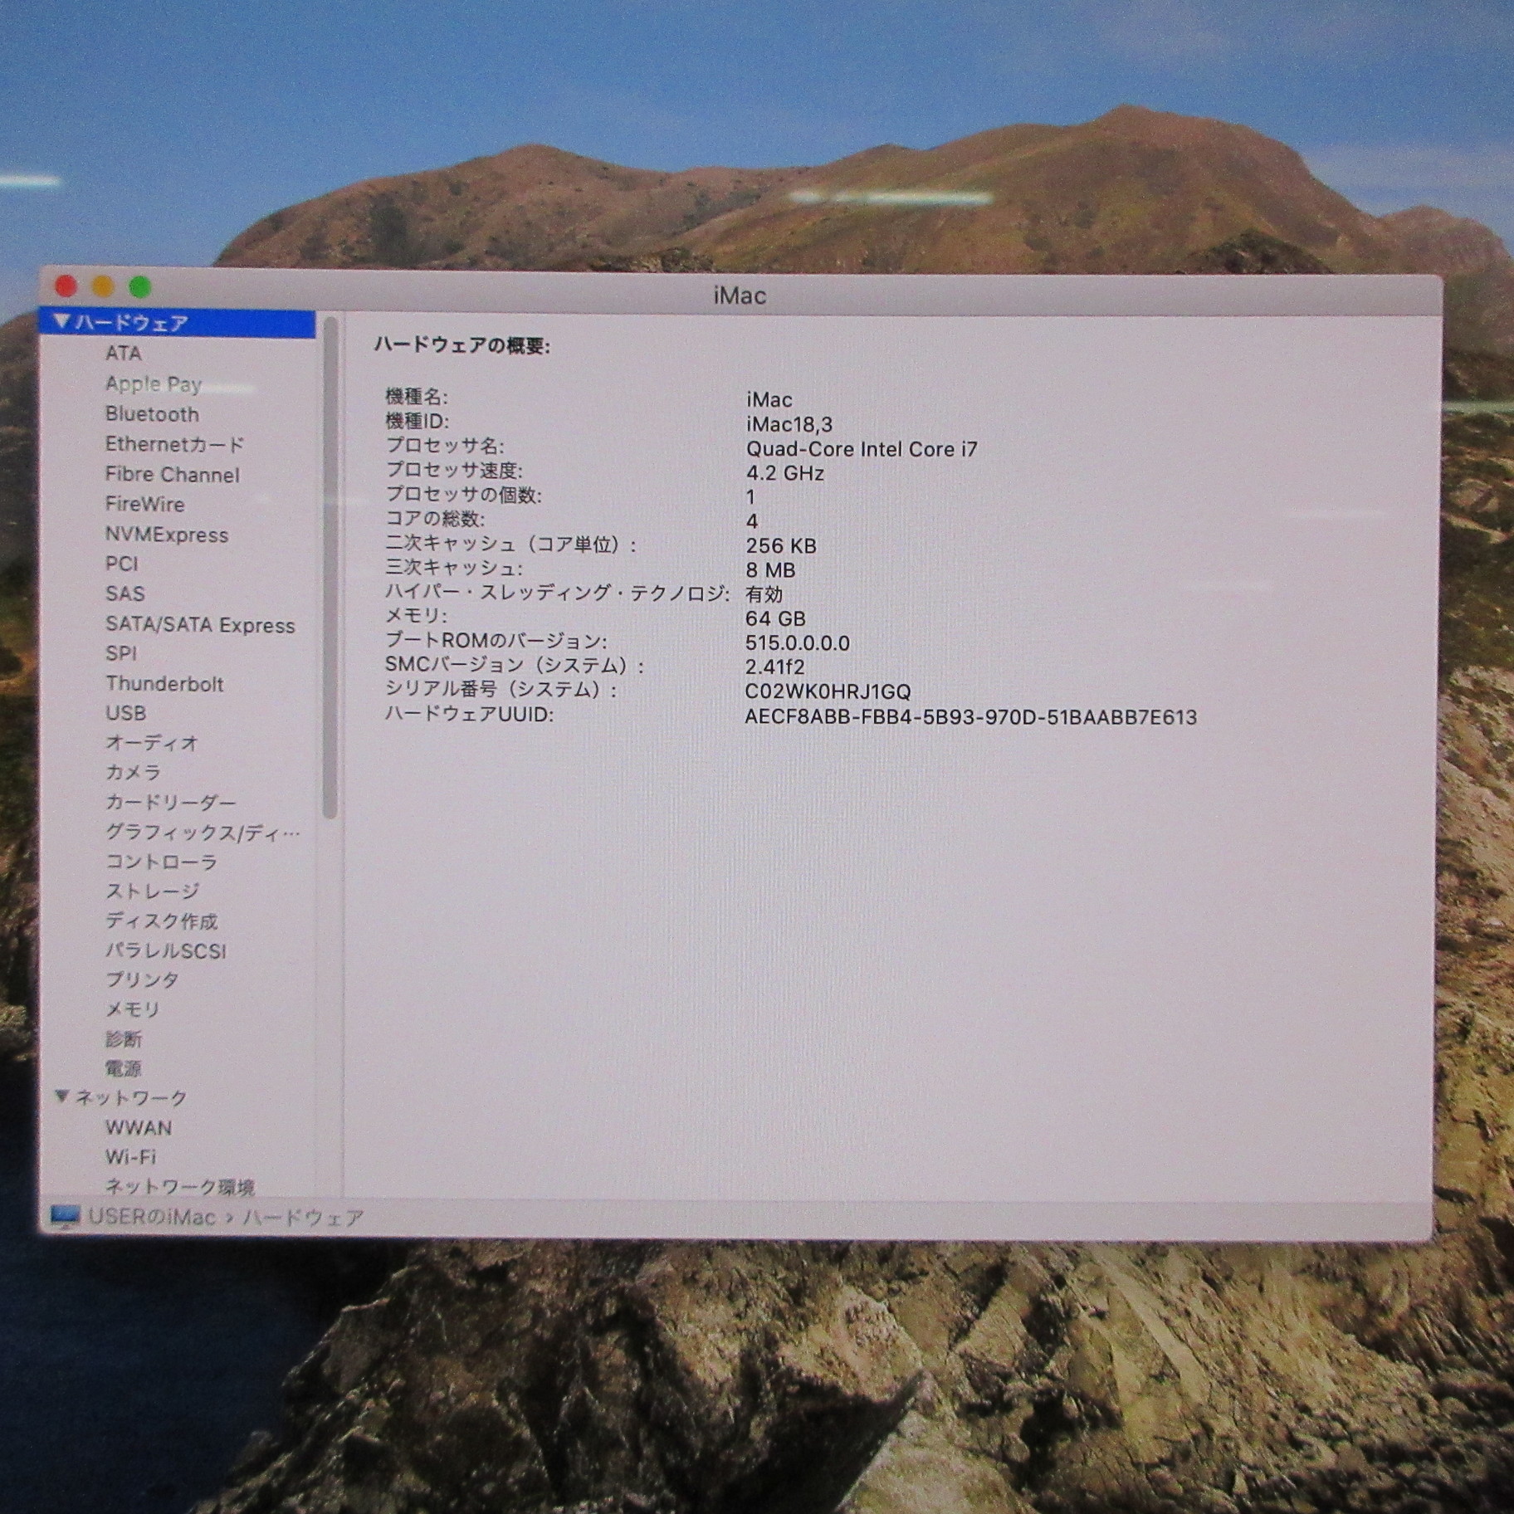Click the 2.41f2 SMC version

pos(774,667)
